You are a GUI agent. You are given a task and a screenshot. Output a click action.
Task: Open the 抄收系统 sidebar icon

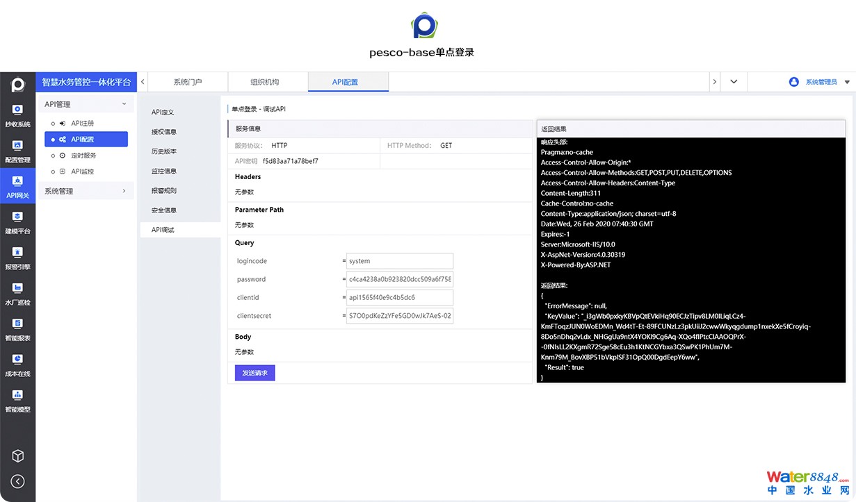click(x=17, y=116)
